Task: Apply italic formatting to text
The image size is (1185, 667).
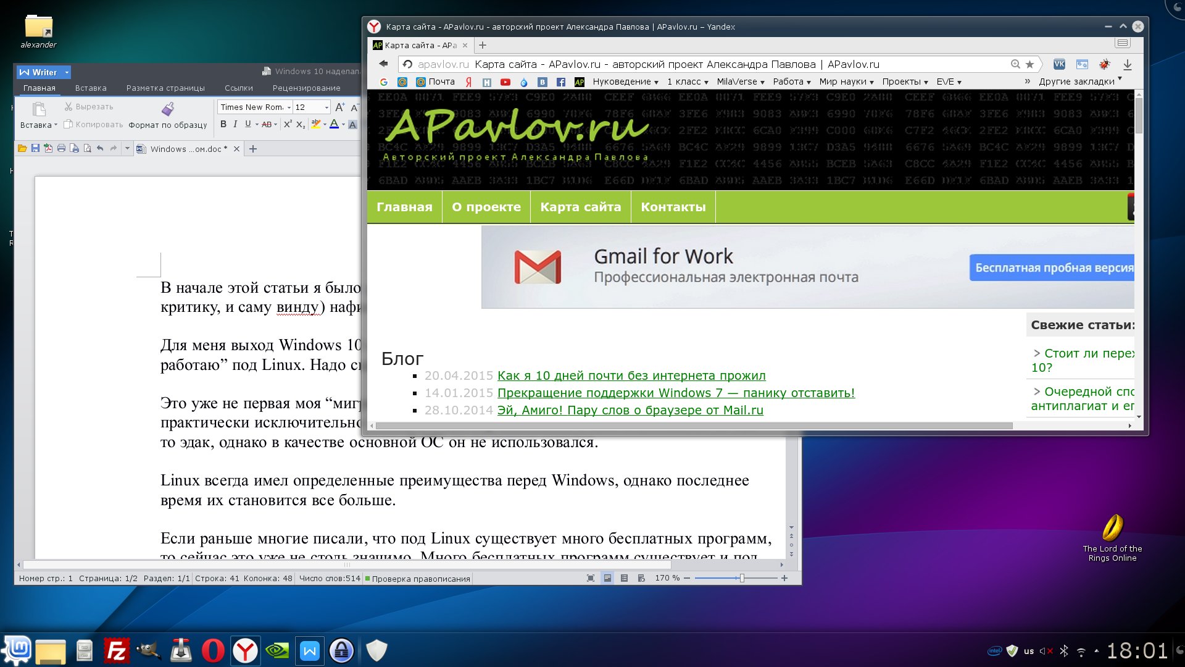Action: click(x=235, y=124)
